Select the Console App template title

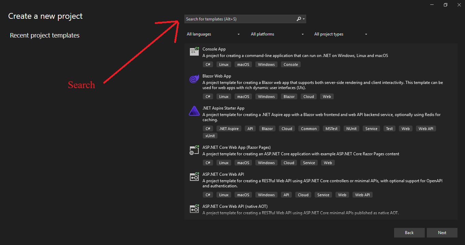(x=214, y=49)
